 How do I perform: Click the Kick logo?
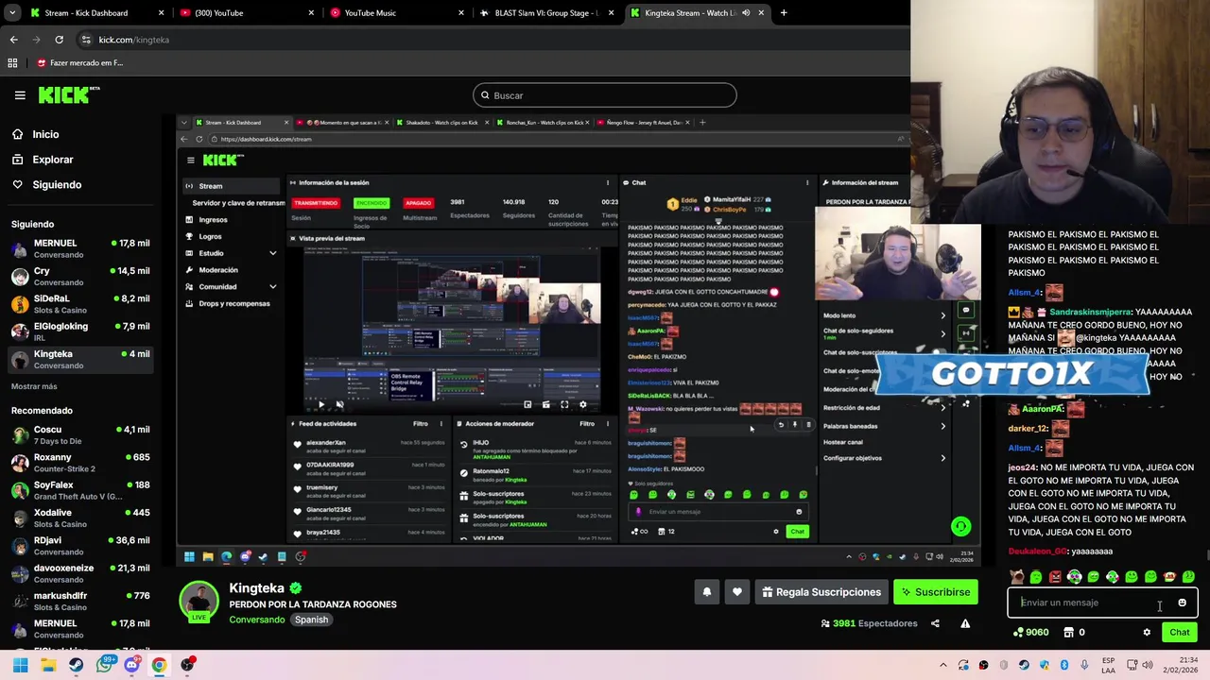[68, 94]
